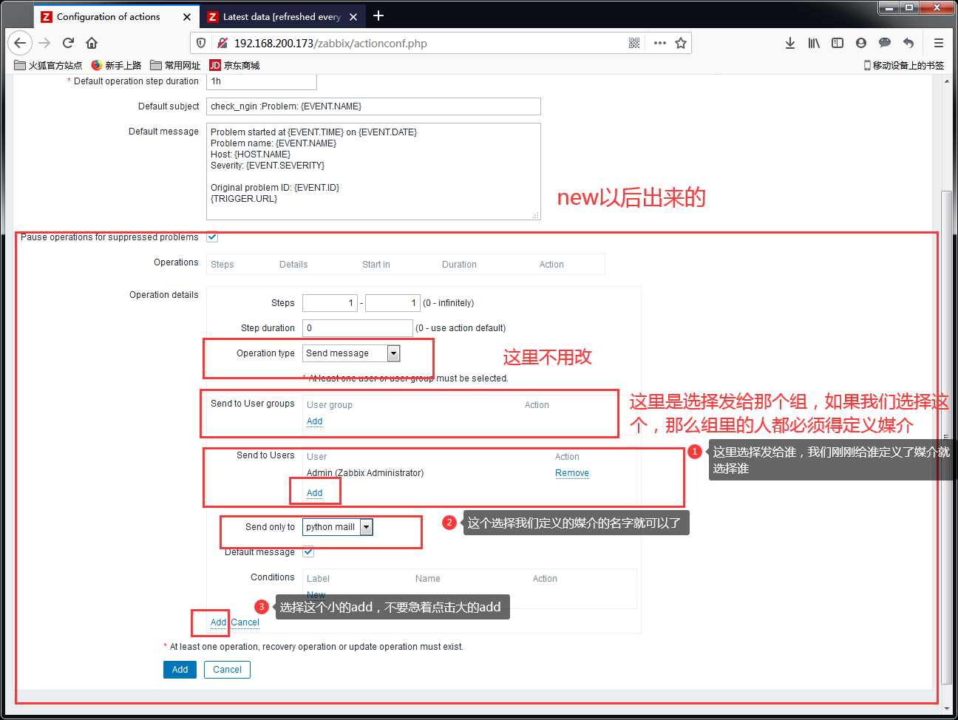Open the browser home page icon
958x720 pixels.
tap(92, 43)
